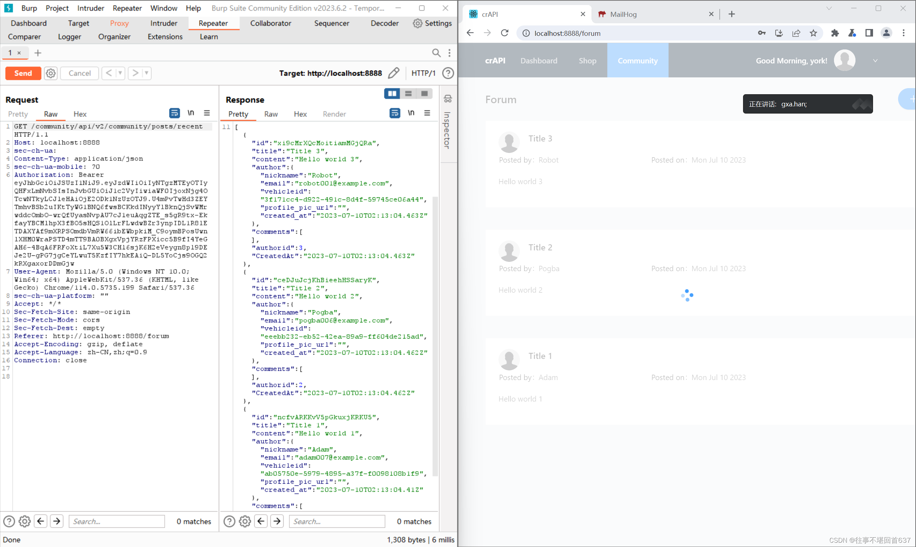
Task: Click the edit target pencil icon
Action: coord(394,73)
